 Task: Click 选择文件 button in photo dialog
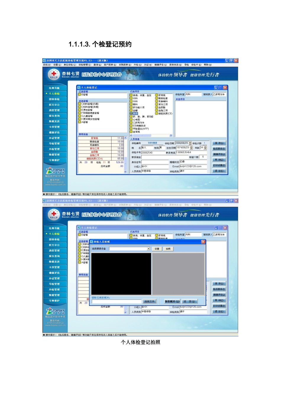click(x=149, y=301)
